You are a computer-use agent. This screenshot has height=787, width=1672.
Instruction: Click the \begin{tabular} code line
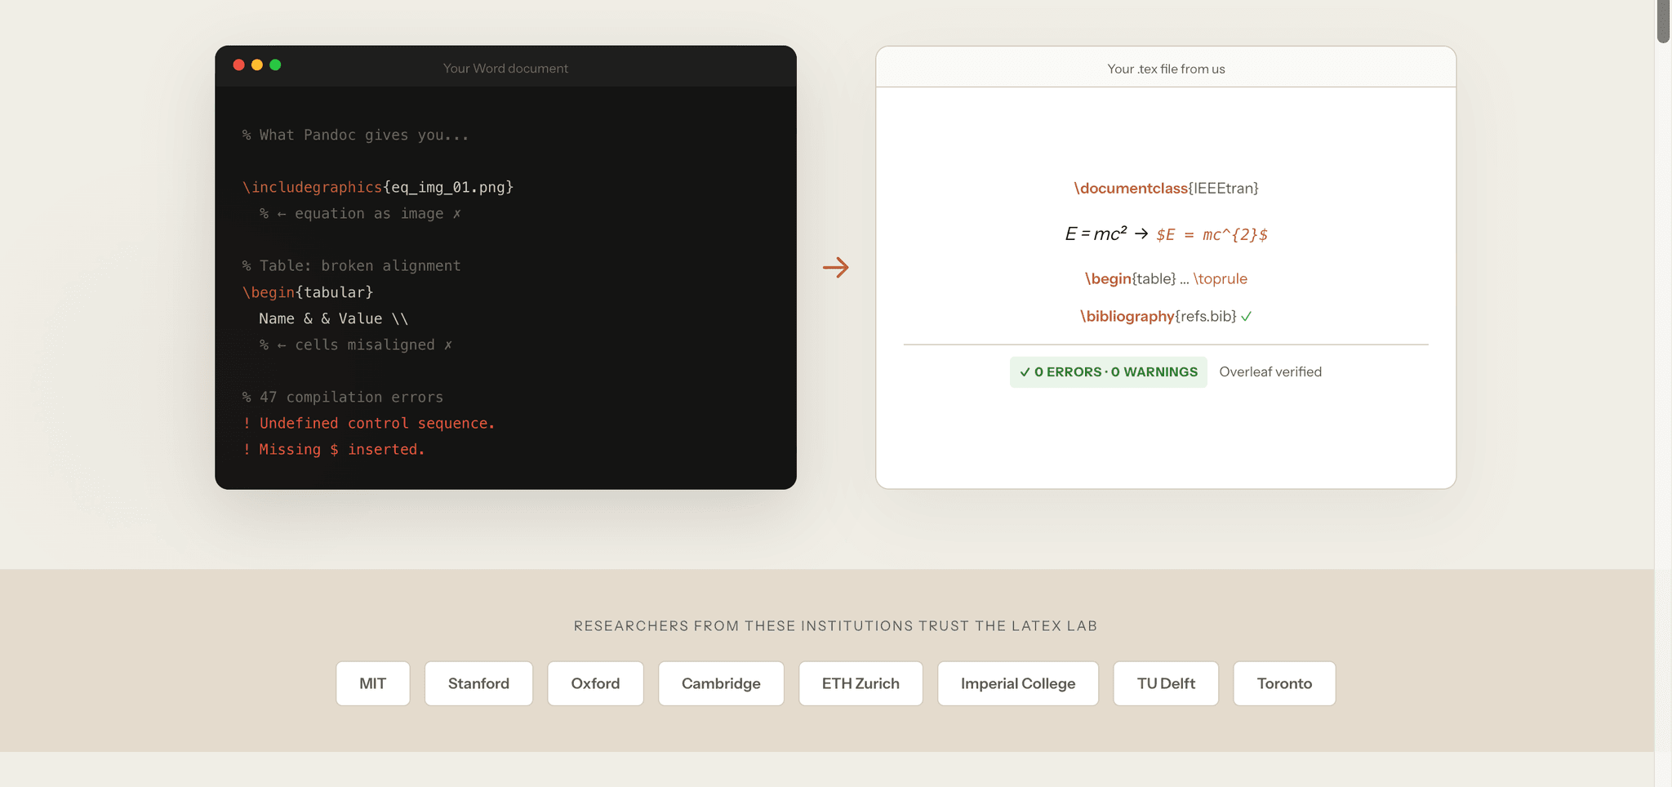[308, 291]
